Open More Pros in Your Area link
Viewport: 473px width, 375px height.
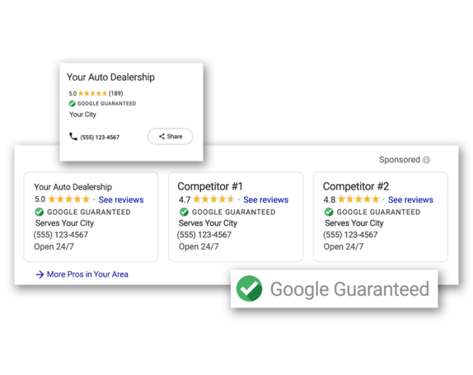pyautogui.click(x=87, y=274)
